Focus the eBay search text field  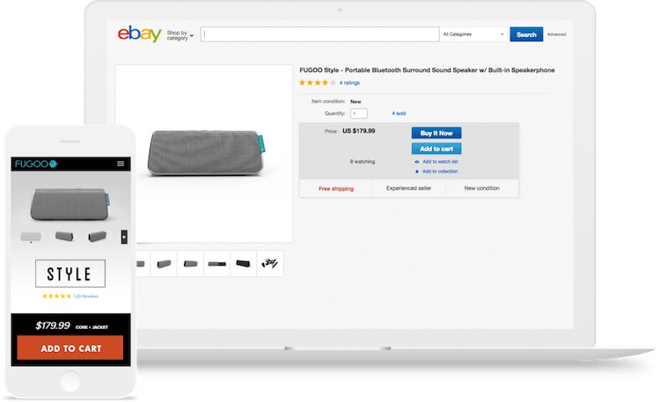pos(320,34)
